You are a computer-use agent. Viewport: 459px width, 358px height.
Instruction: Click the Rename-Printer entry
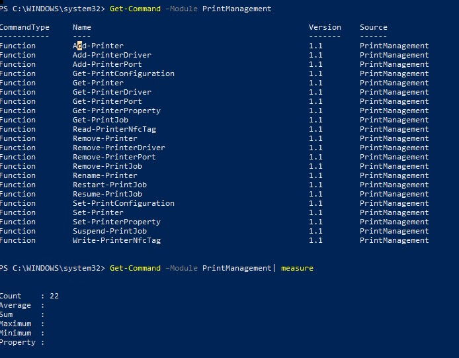pos(104,175)
